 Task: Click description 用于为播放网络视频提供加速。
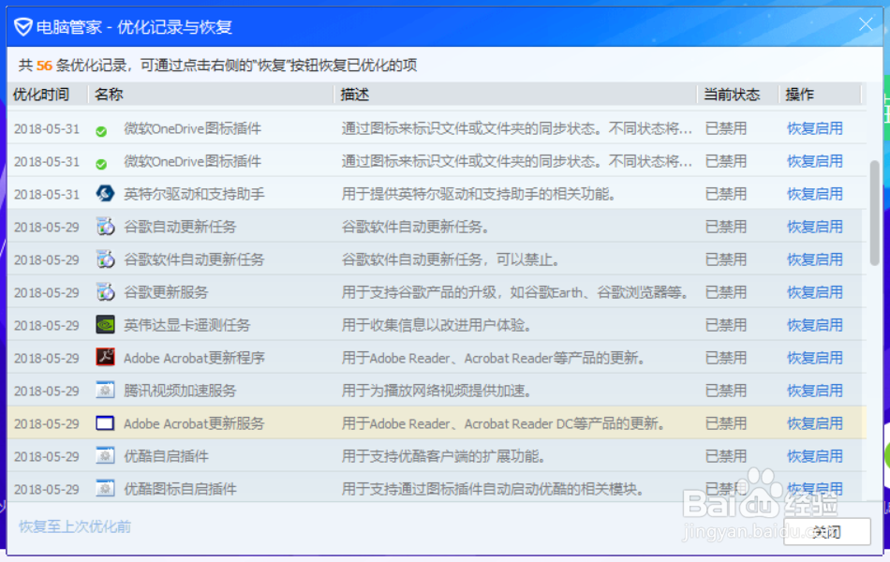coord(438,392)
